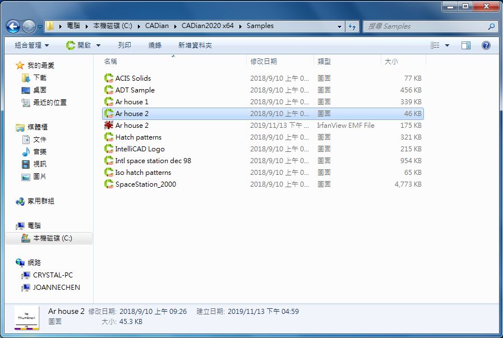503x338 pixels.
Task: Click the Forward navigation arrow button
Action: 29,26
